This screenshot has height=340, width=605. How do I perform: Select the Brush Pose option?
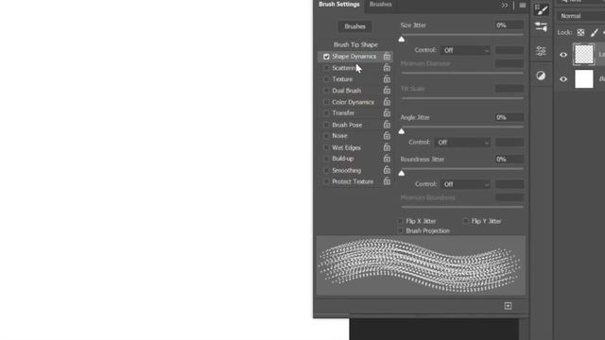pos(347,125)
